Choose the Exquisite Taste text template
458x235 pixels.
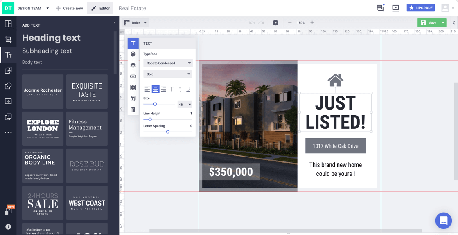pos(87,92)
